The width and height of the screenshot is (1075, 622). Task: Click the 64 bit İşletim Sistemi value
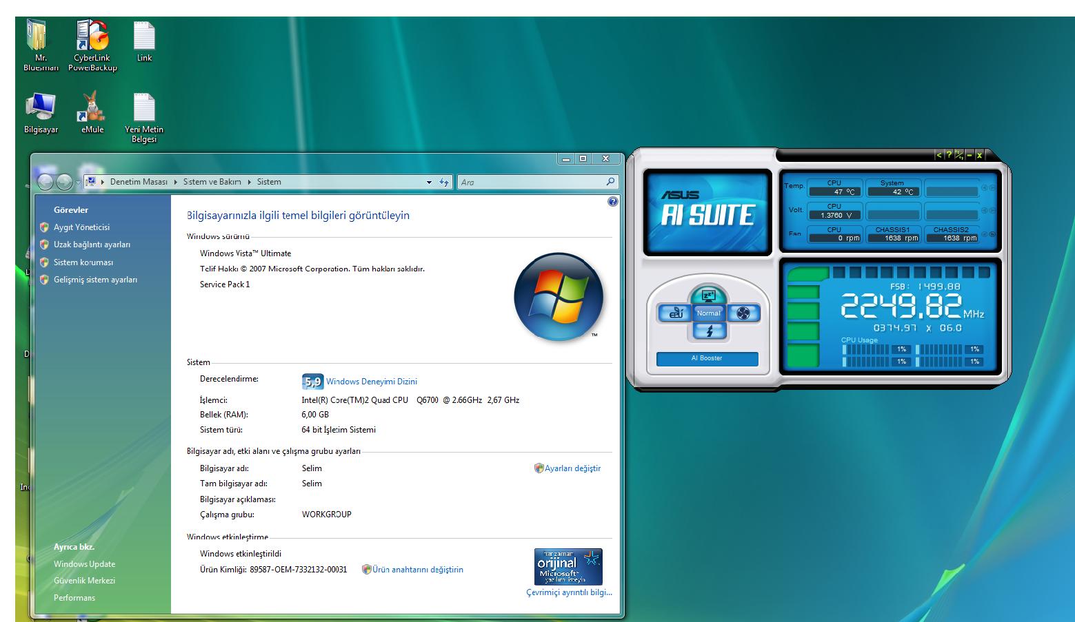pos(339,430)
